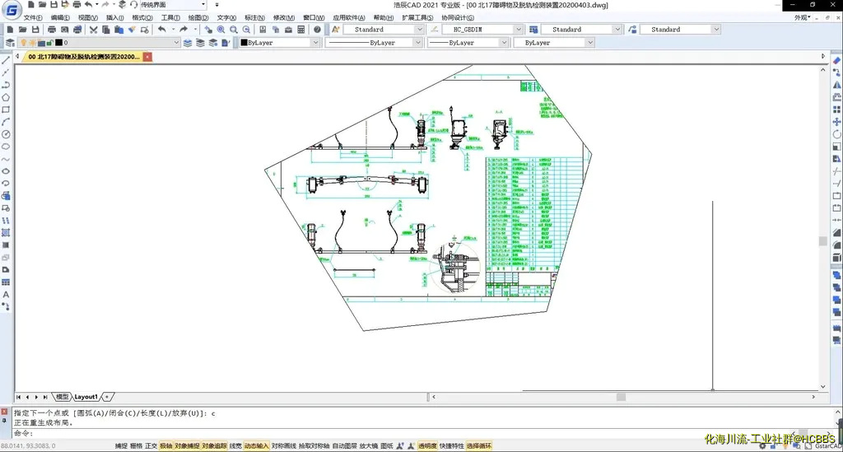Click the horizontal scrollbar thumb

621,397
